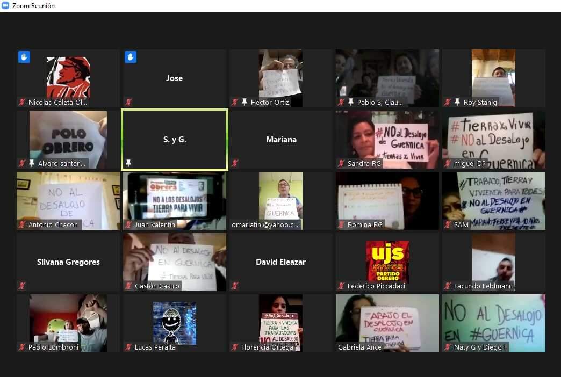The height and width of the screenshot is (377, 561).
Task: Click the cartoon smiley avatar of Lucas Peralta
Action: click(x=175, y=323)
